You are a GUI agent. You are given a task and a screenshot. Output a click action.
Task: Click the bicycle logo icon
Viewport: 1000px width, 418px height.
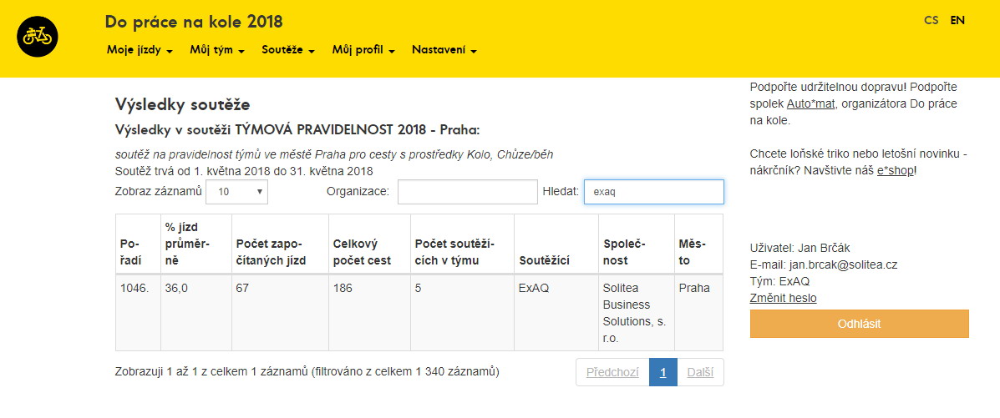click(x=37, y=37)
